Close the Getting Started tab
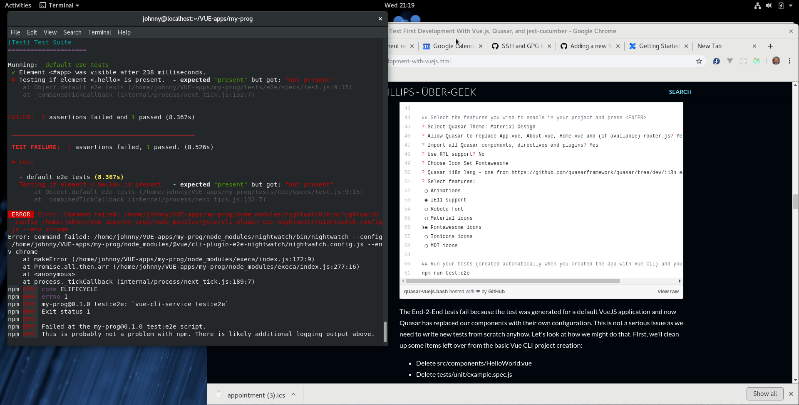This screenshot has width=799, height=405. pos(686,46)
